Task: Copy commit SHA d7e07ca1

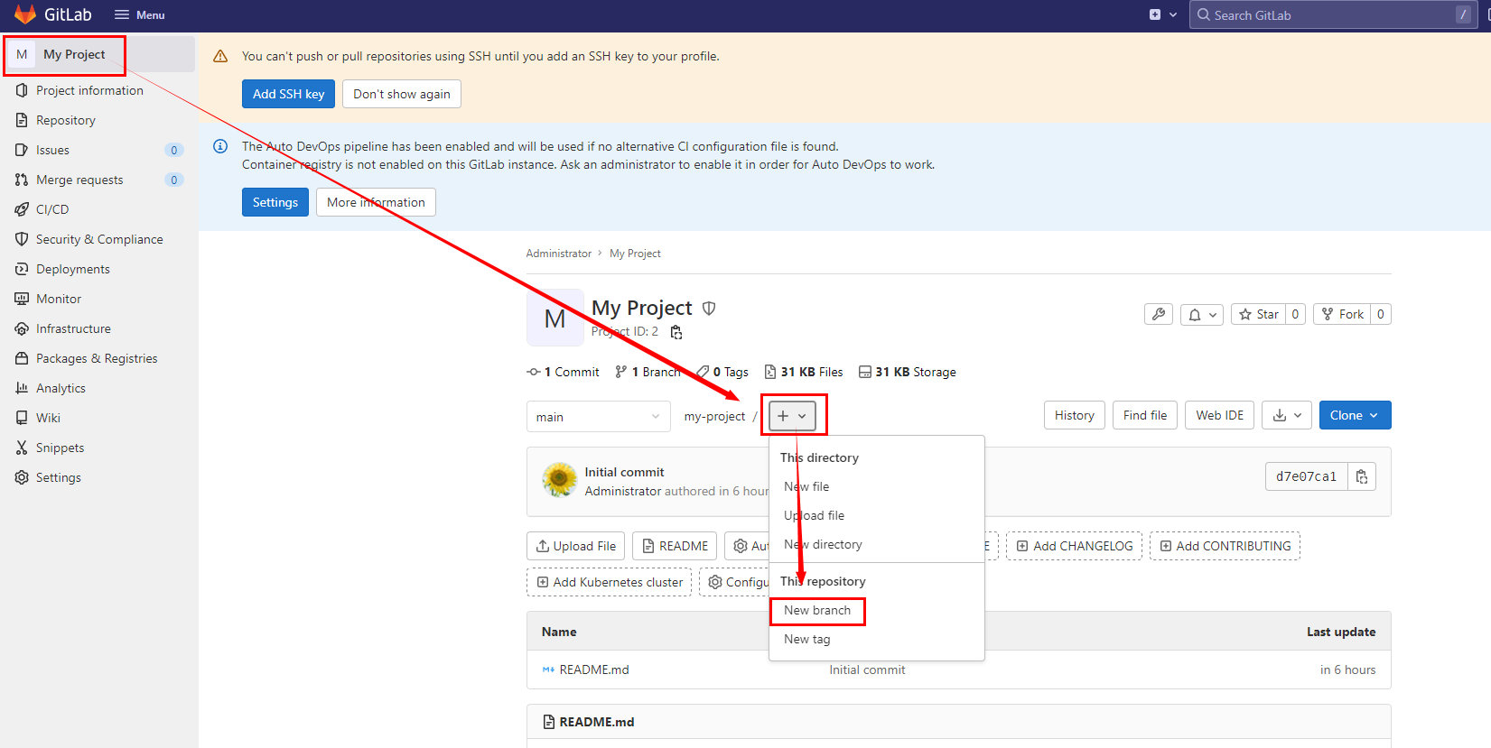Action: coord(1362,476)
